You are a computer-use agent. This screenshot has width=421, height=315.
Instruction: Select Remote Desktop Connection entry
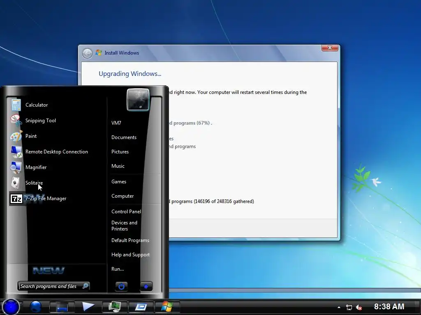(58, 152)
